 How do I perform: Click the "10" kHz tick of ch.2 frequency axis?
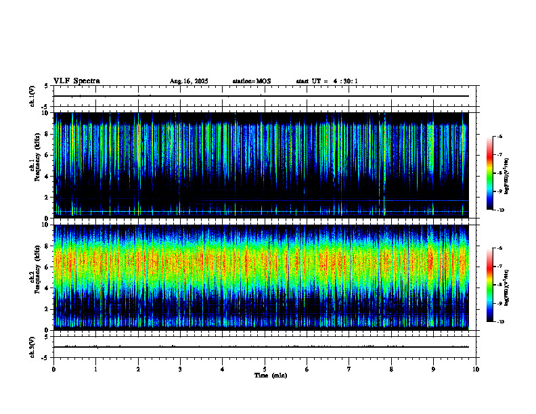coord(45,225)
